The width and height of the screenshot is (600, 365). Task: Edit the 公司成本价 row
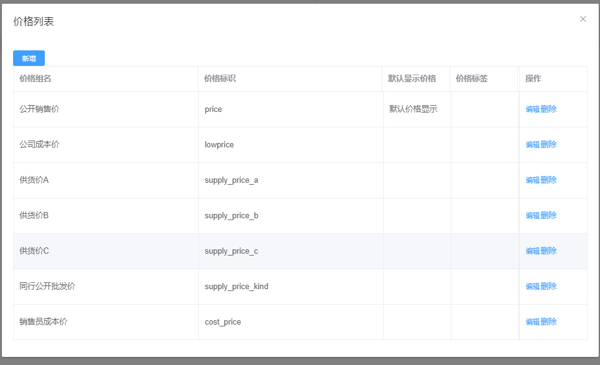(x=533, y=145)
